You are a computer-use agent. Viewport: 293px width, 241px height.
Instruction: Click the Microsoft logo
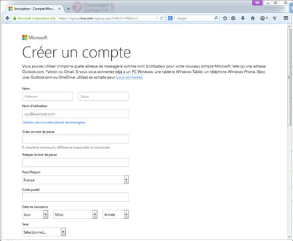tap(35, 37)
